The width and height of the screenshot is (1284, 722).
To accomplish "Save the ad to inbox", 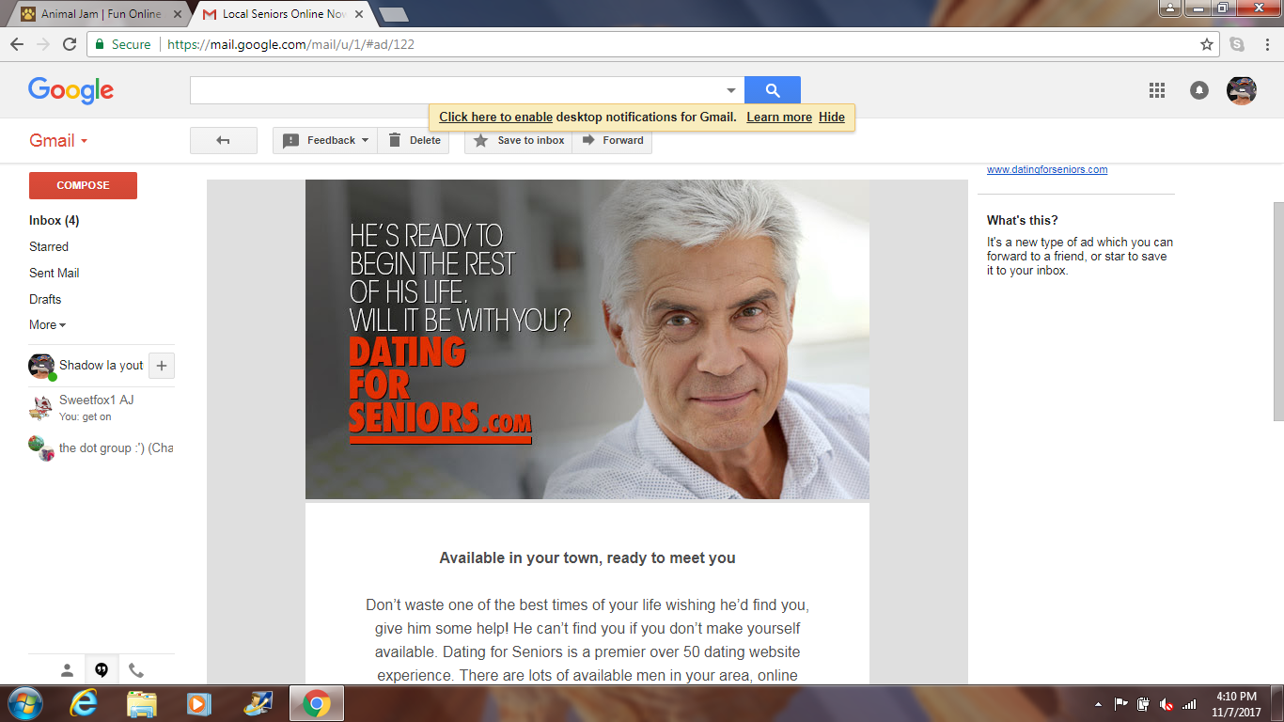I will 519,140.
